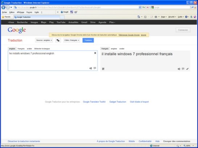198x148 pixels.
Task: Click the select-all translation icon
Action: pos(103,69)
